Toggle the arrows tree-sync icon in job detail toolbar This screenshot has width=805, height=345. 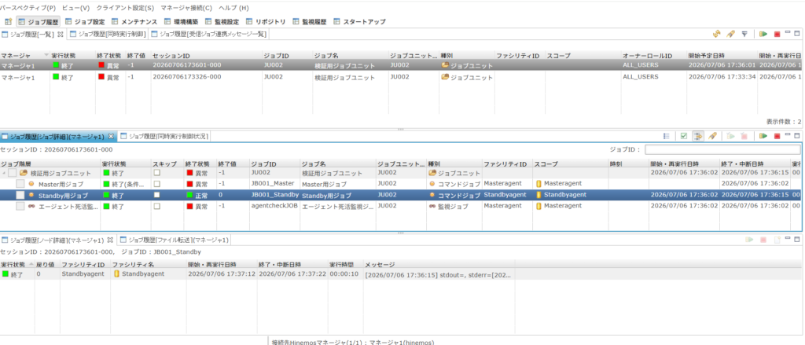click(x=698, y=137)
